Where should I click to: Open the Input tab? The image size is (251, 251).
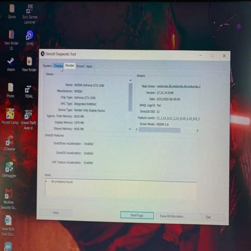[89, 67]
